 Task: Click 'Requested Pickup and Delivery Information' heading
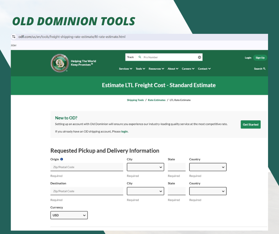105,151
